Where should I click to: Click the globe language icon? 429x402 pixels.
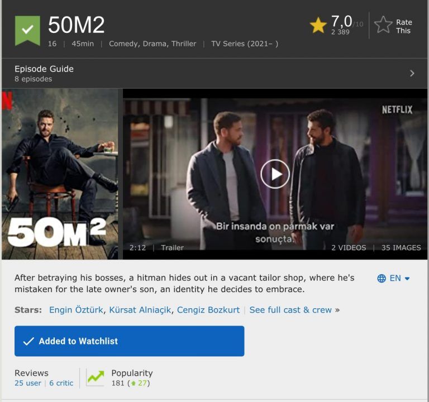pyautogui.click(x=382, y=278)
